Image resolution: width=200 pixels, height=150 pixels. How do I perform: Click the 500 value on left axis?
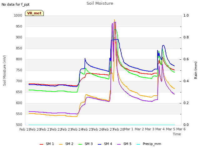pyautogui.click(x=19, y=125)
